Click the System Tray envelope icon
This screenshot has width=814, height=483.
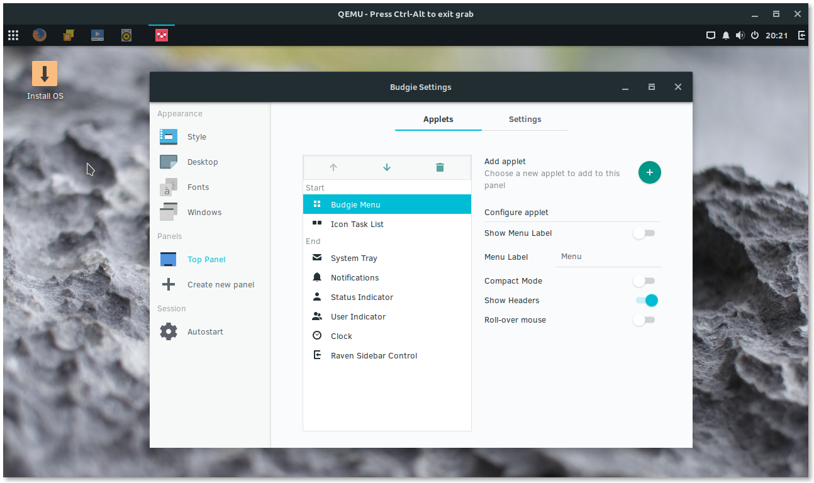point(317,258)
